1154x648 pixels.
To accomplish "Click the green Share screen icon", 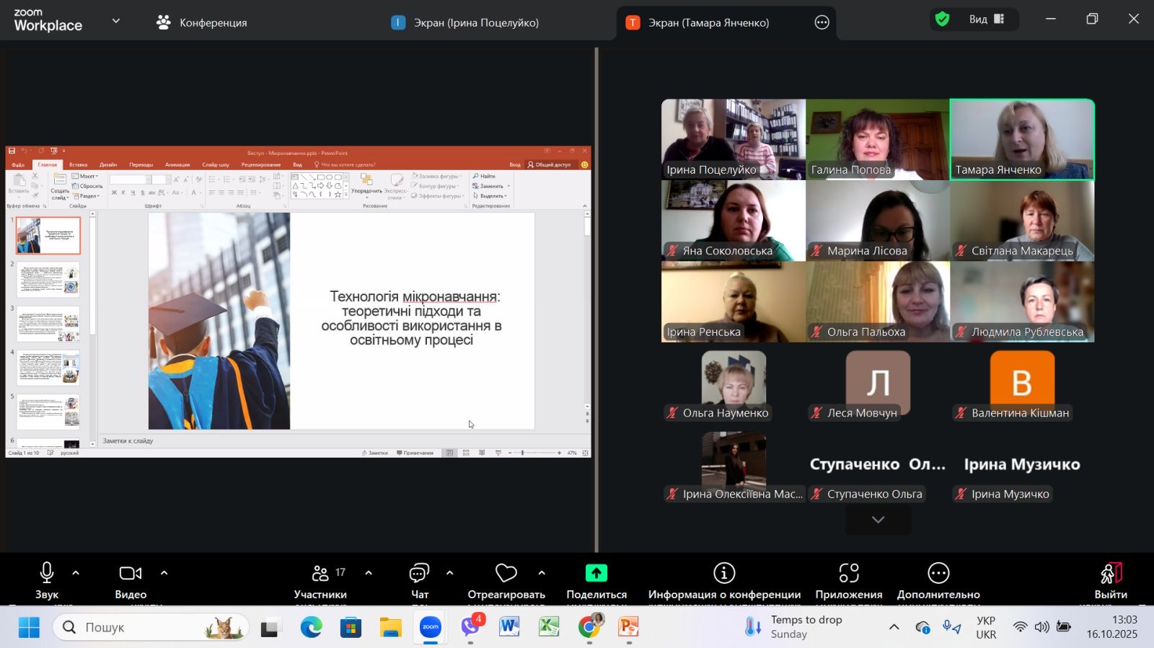I will [x=596, y=573].
